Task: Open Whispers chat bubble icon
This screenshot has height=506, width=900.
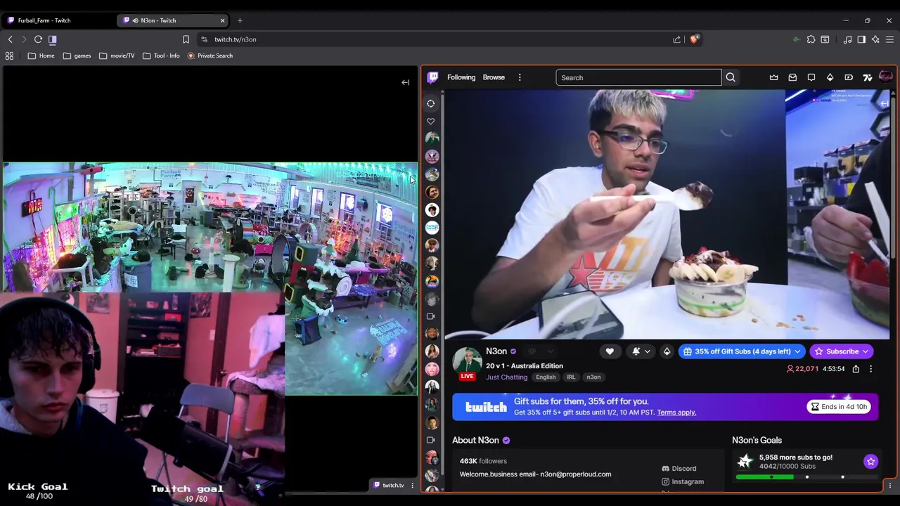Action: coord(811,77)
